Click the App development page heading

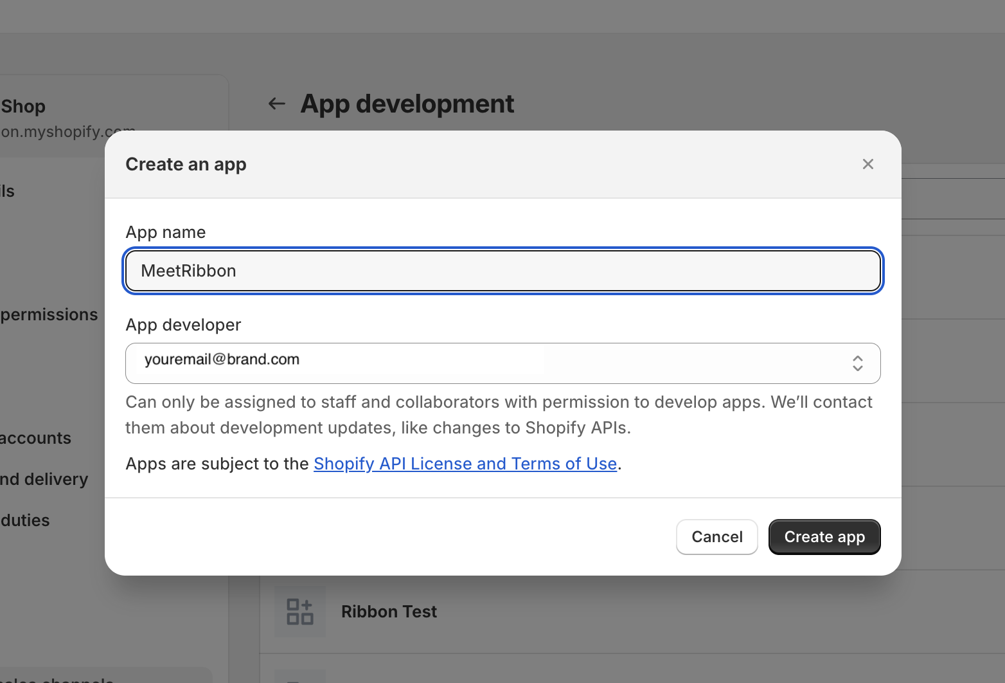tap(407, 104)
